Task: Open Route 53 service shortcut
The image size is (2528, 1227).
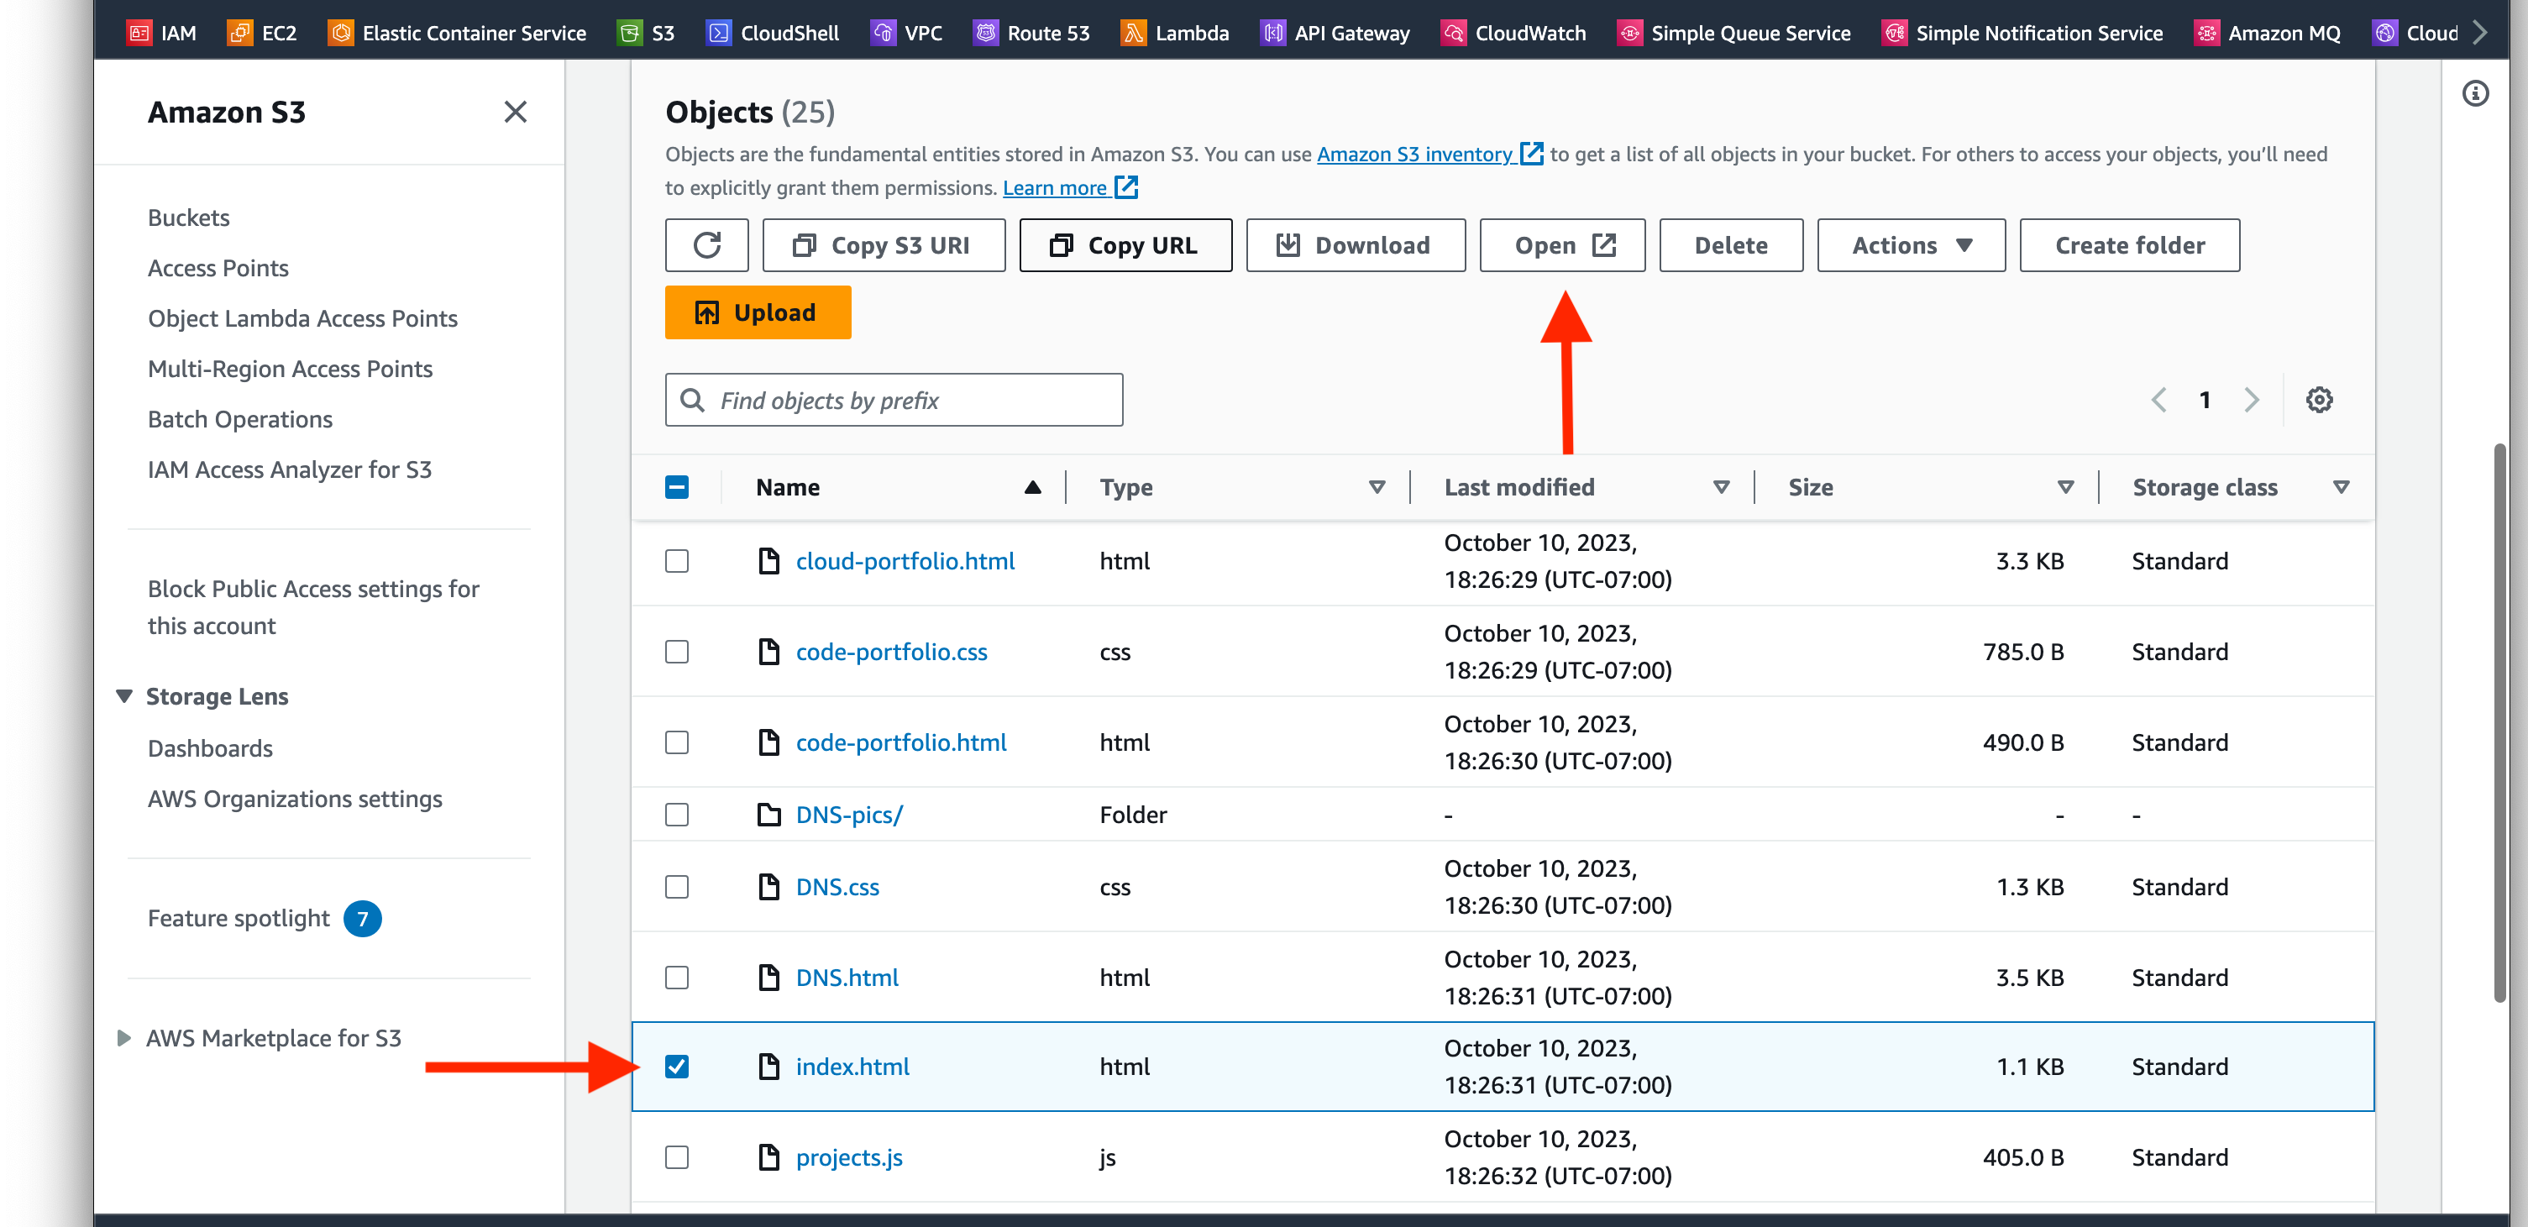Action: pyautogui.click(x=1031, y=33)
